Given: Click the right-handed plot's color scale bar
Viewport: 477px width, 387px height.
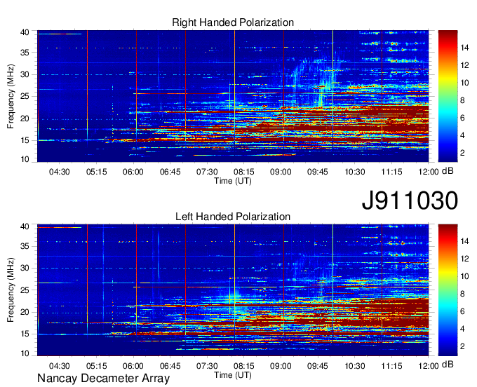Looking at the screenshot, I should tap(448, 96).
